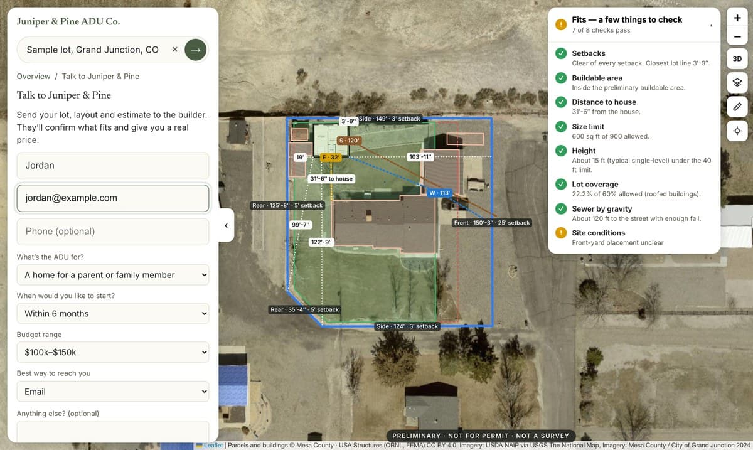Click the green check beside Lot coverage

(561, 185)
